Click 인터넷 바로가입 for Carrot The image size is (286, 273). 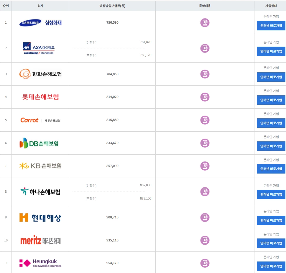pos(271,123)
